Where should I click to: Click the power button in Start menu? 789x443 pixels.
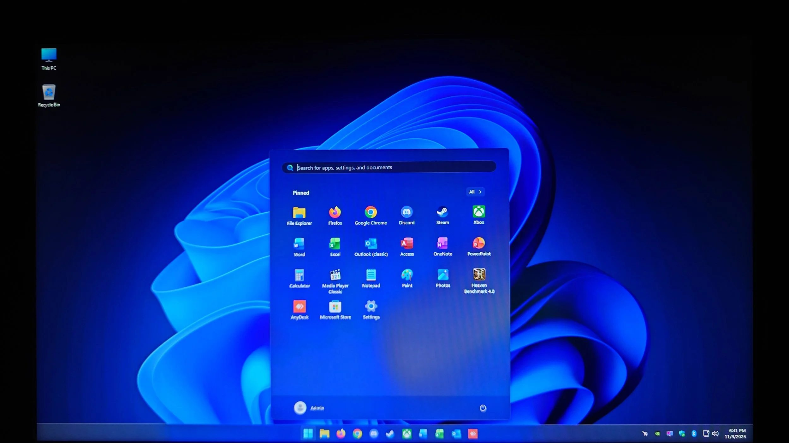pos(483,408)
